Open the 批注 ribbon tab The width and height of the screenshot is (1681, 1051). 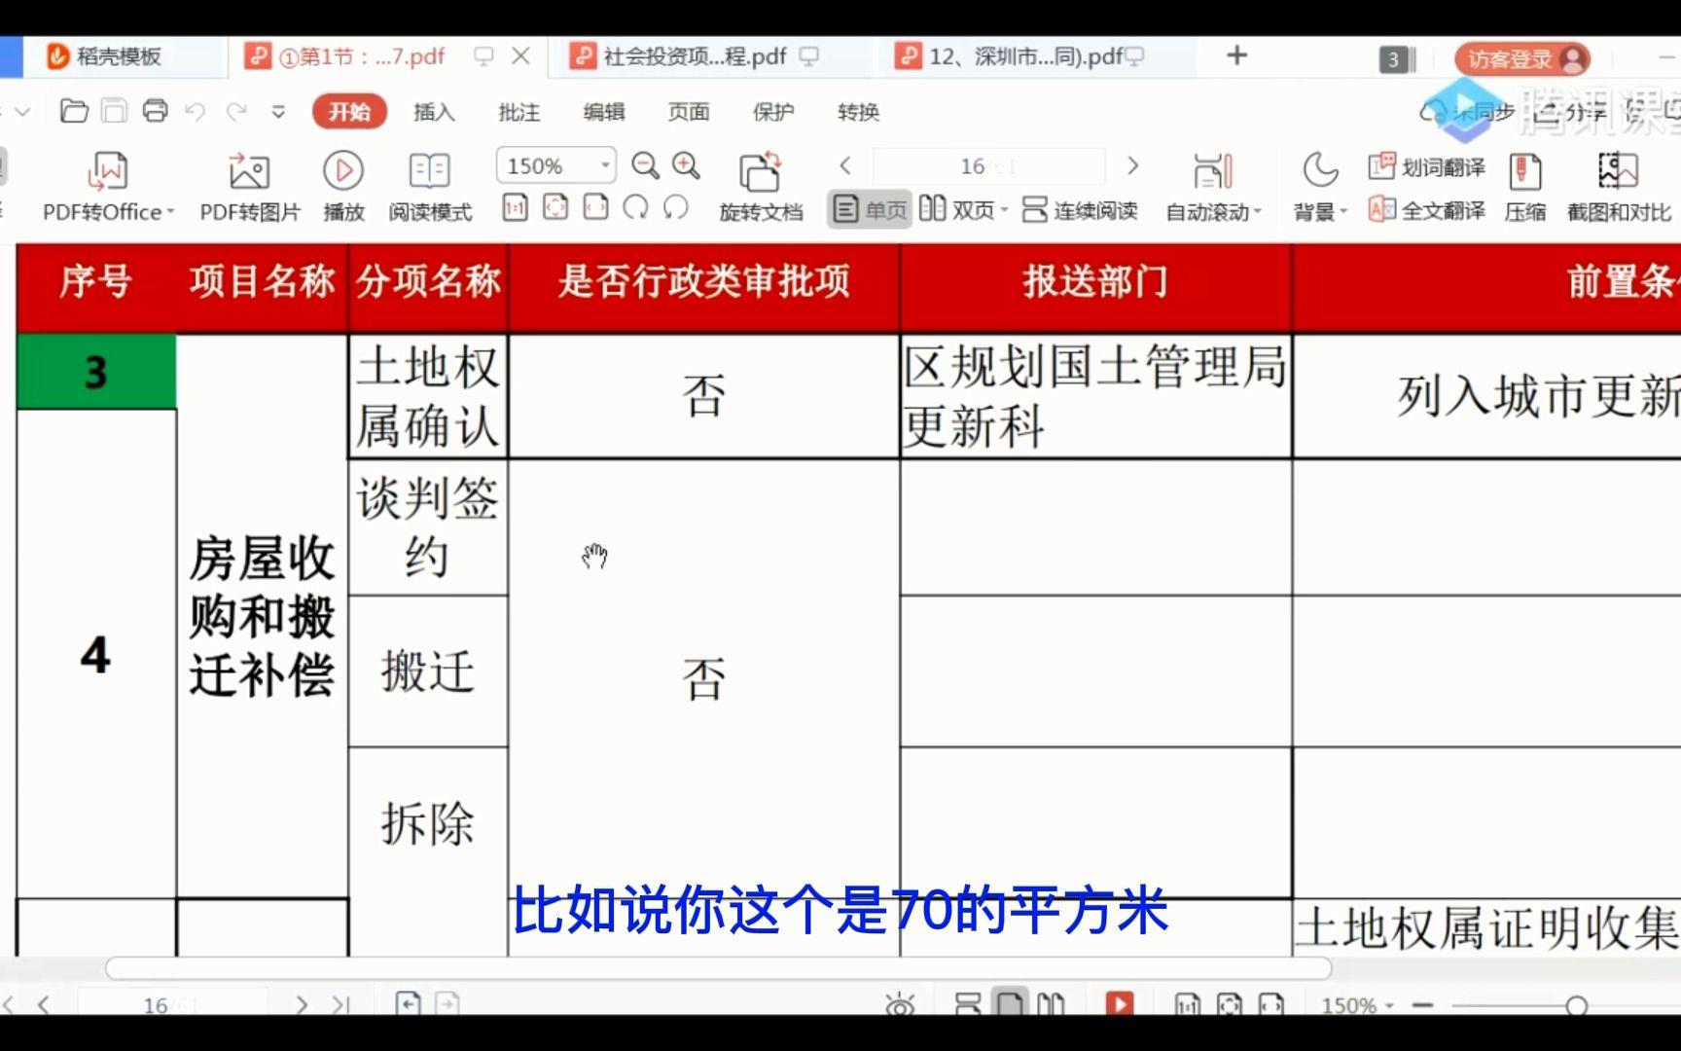519,112
